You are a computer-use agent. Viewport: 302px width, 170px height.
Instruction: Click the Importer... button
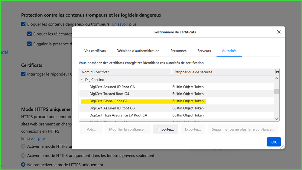click(165, 129)
